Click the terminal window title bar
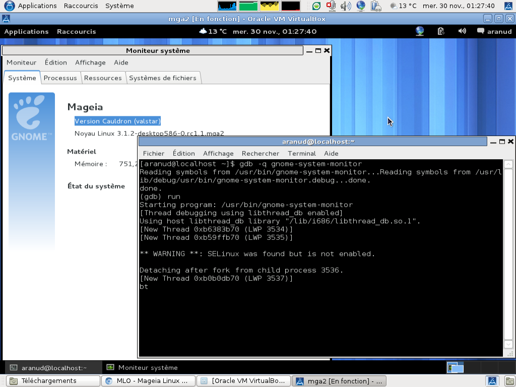The height and width of the screenshot is (387, 516). tap(312, 142)
